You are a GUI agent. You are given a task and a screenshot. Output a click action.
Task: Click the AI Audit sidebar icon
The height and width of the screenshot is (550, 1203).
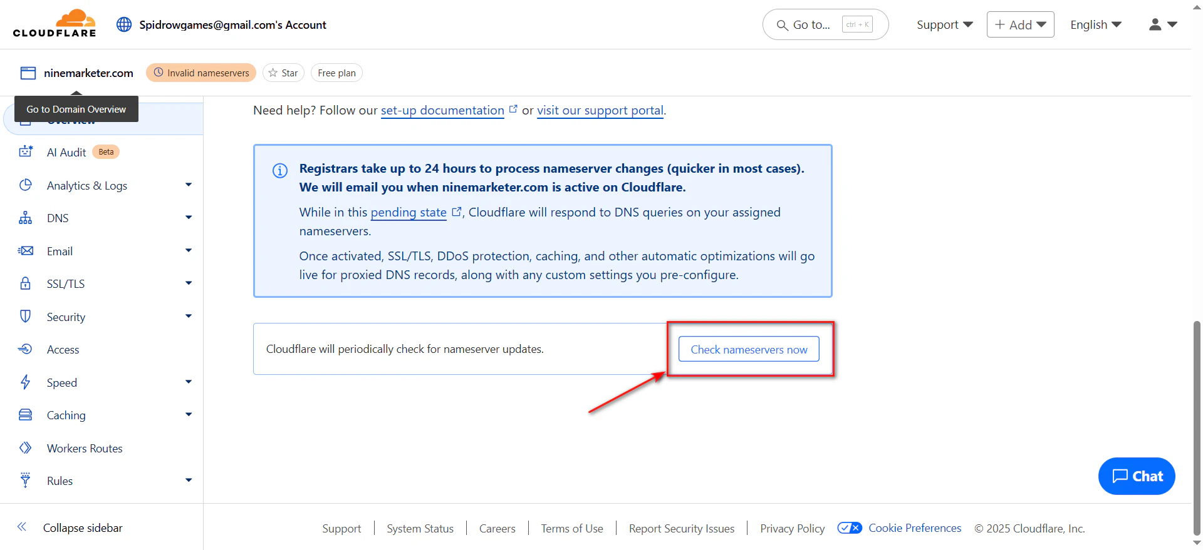(26, 151)
